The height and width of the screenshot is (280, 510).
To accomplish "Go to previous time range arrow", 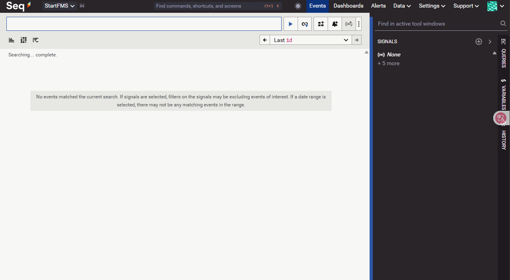I will 265,40.
